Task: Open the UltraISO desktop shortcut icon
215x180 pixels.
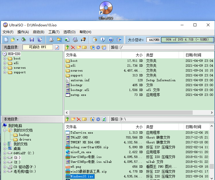Action: (x=106, y=10)
